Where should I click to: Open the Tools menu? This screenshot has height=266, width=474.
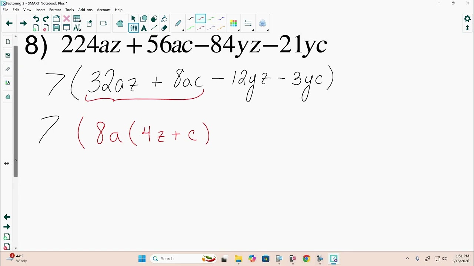pos(69,10)
